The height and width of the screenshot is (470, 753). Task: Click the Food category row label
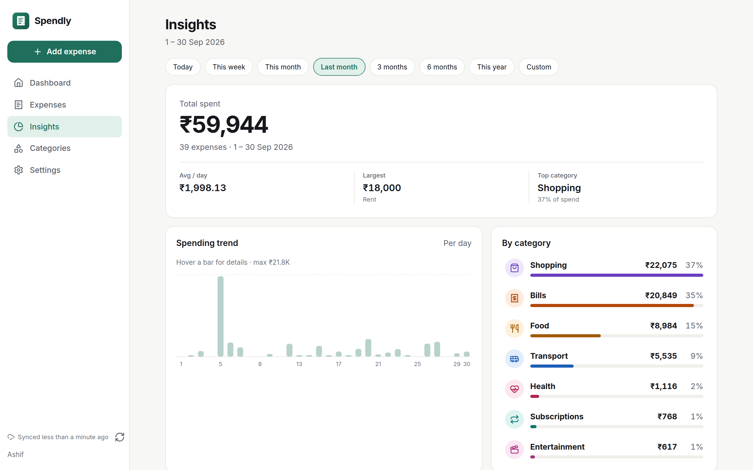pos(540,325)
